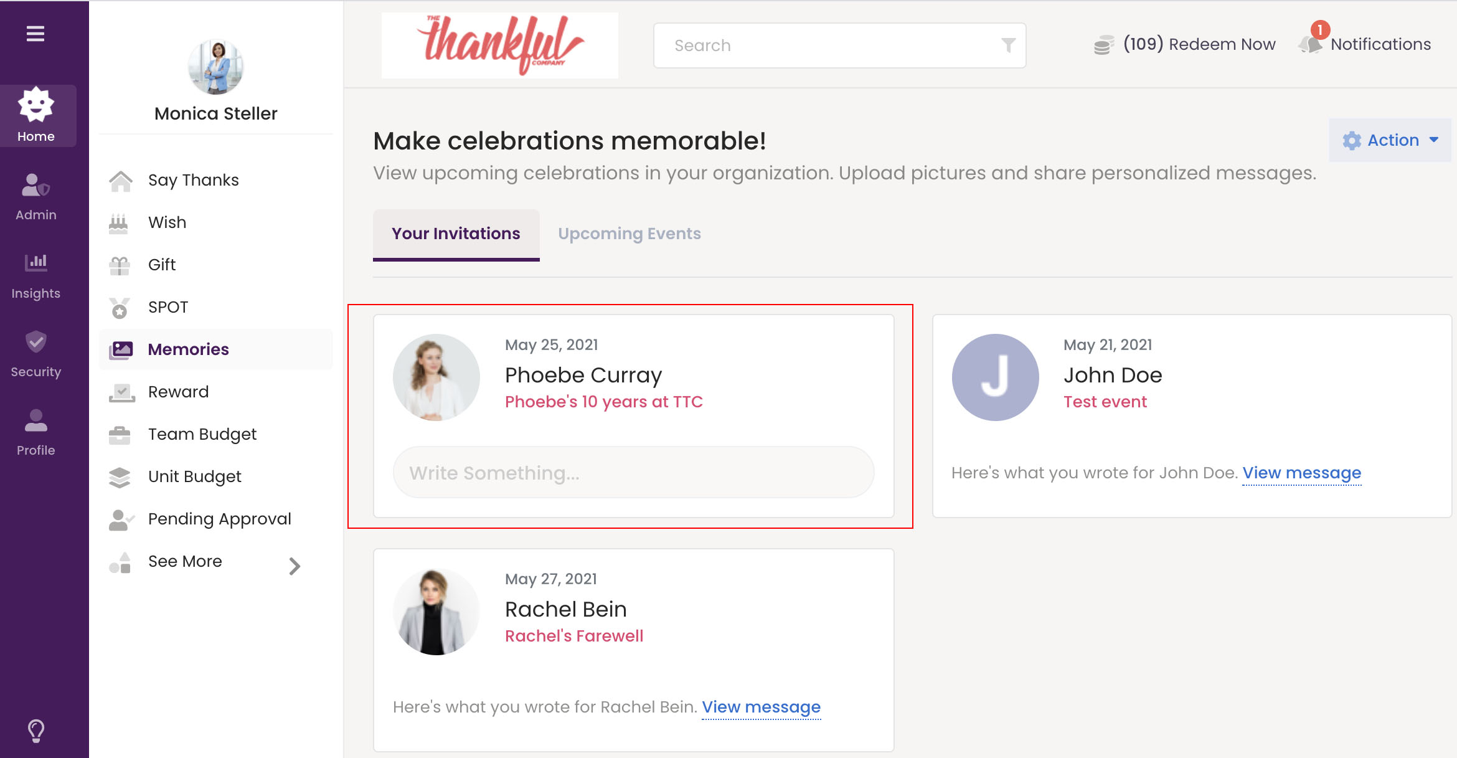Click the search filter funnel icon

1008,45
